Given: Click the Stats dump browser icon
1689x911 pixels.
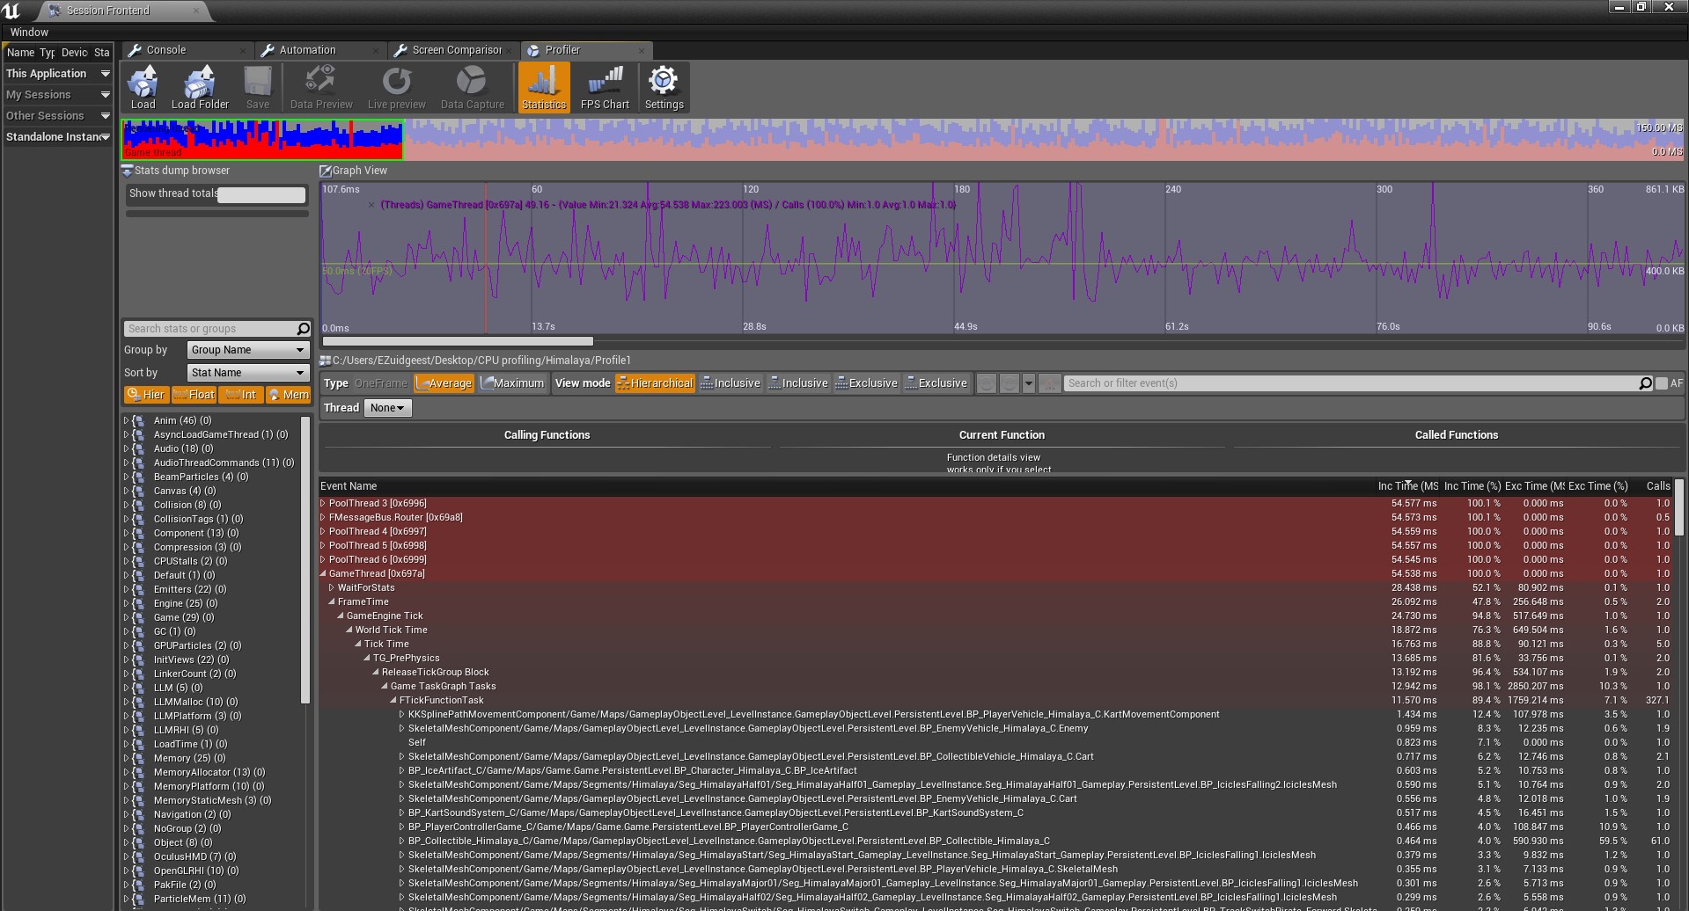Looking at the screenshot, I should [x=128, y=171].
